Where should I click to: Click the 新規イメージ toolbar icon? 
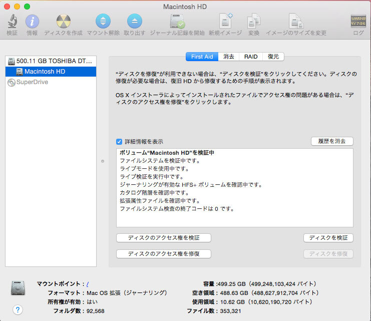pos(225,21)
